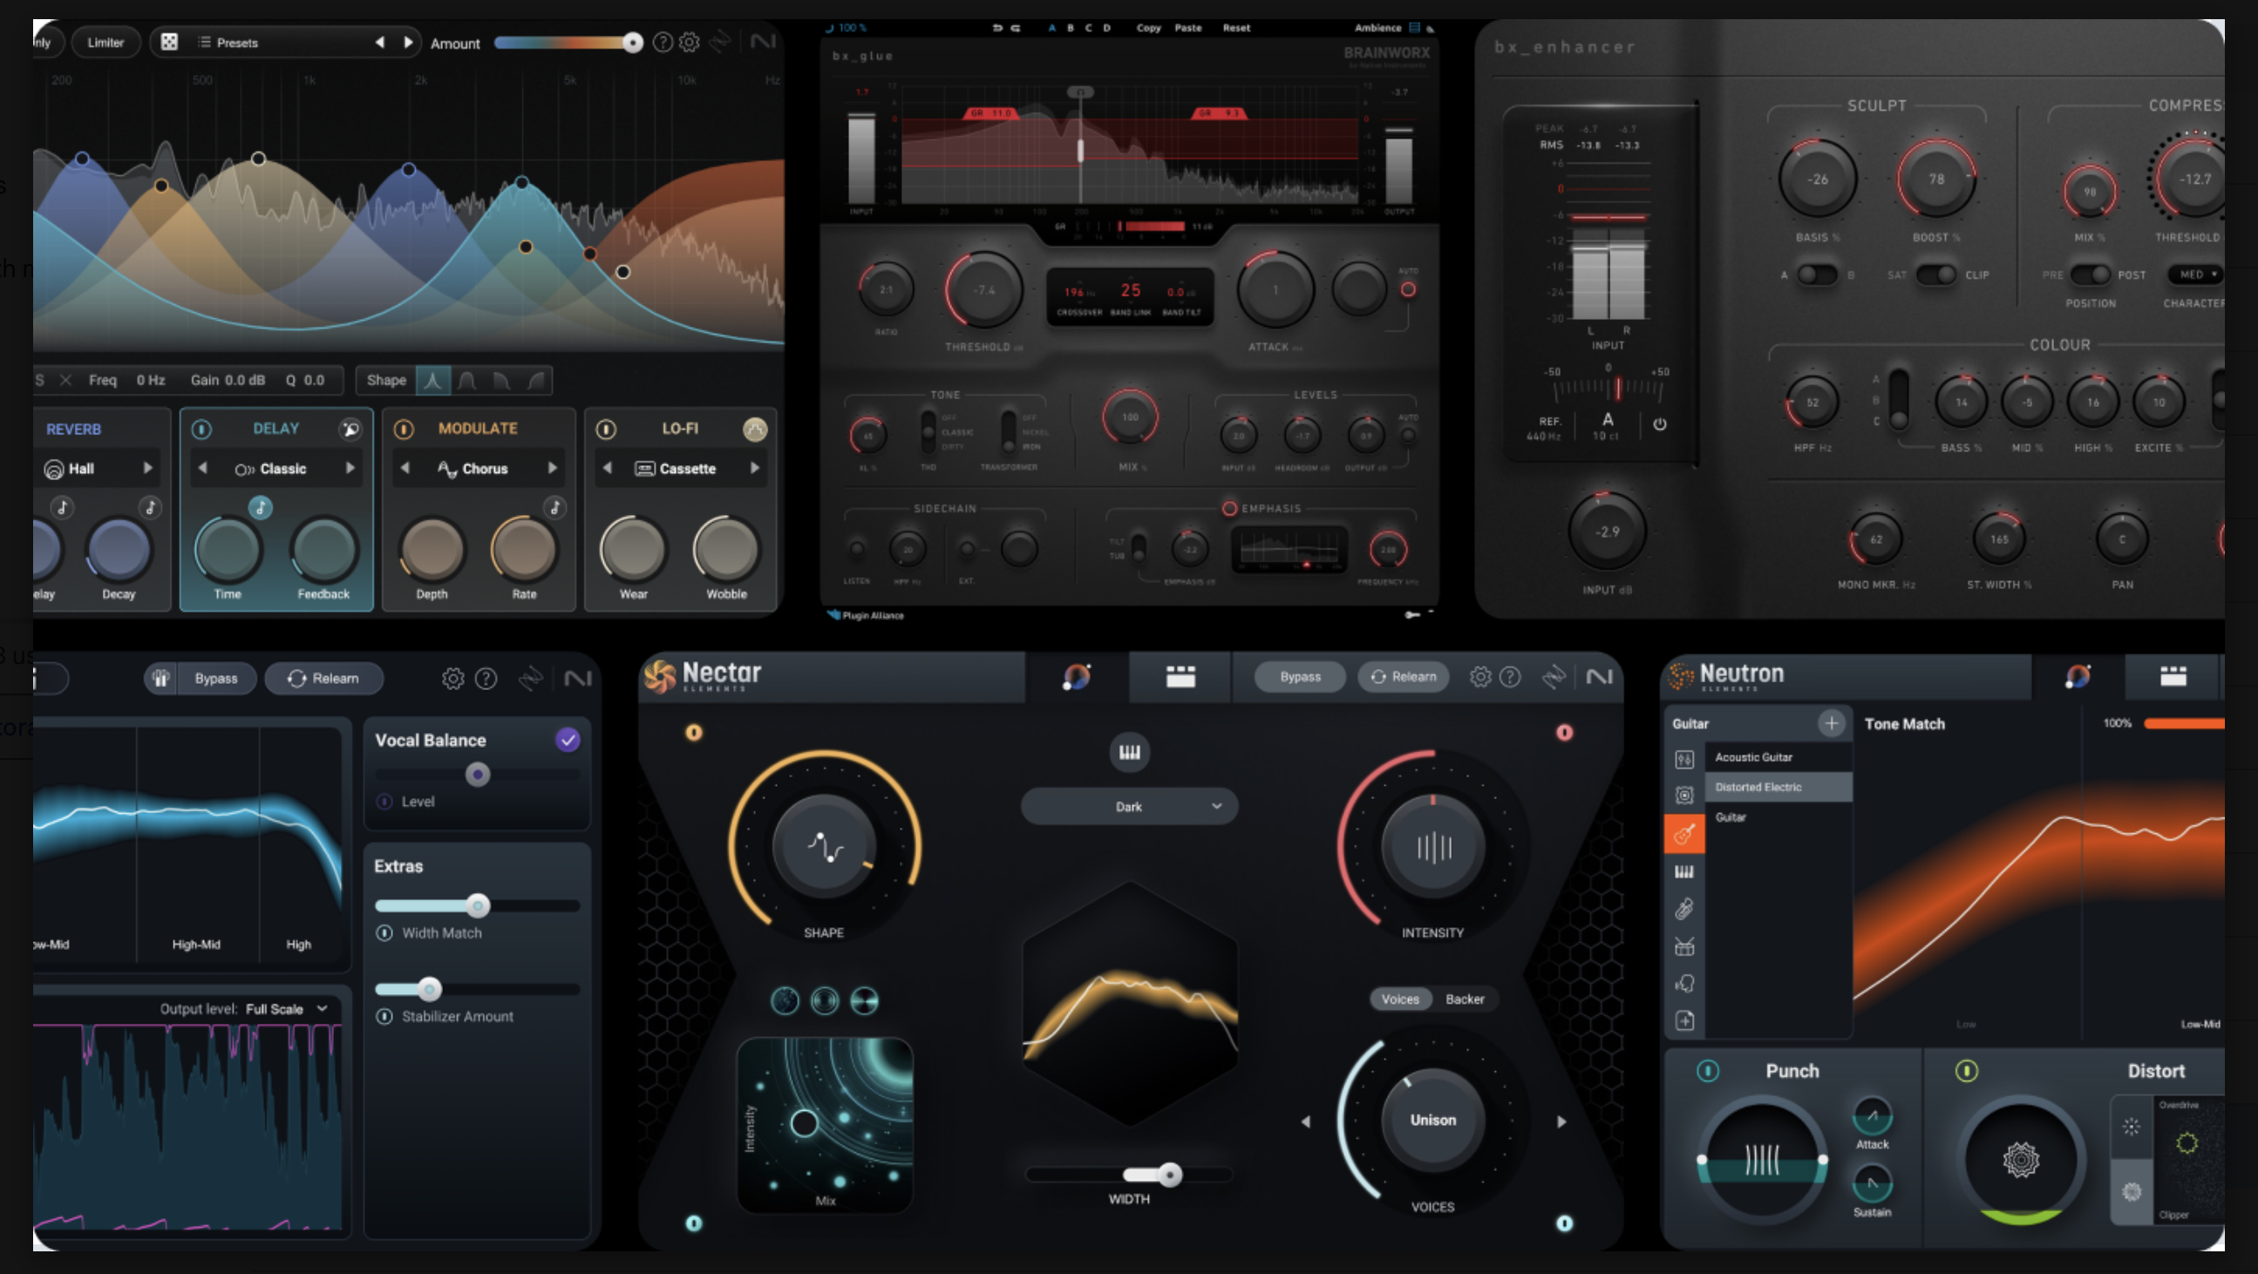The height and width of the screenshot is (1274, 2258).
Task: Choose Distorted Electric in Neutron list
Action: 1778,787
